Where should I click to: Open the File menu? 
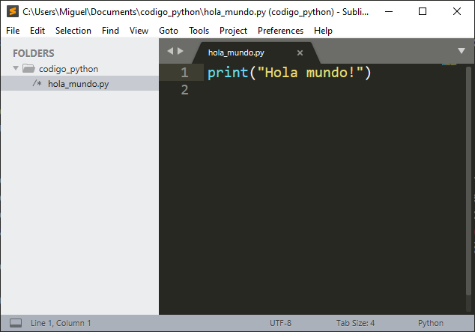13,31
